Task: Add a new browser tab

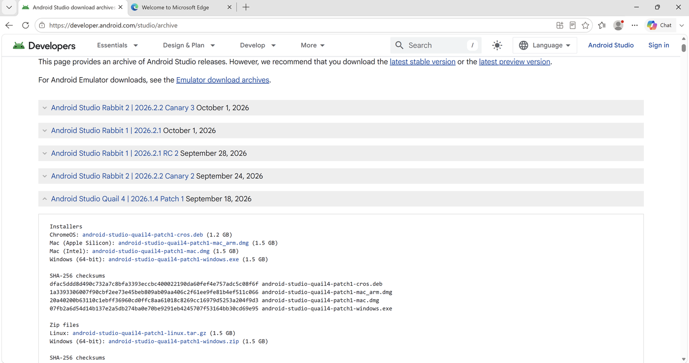Action: click(246, 7)
